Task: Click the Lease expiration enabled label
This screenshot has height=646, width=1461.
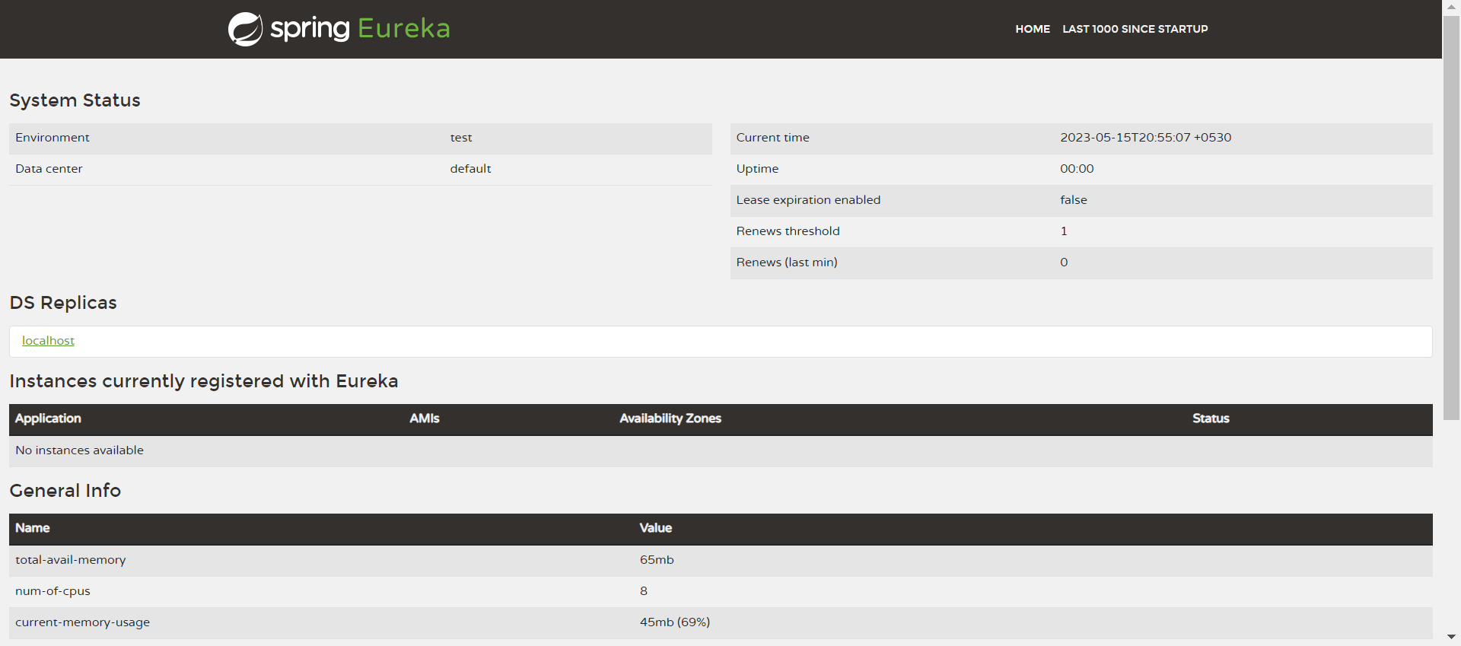Action: pyautogui.click(x=808, y=200)
